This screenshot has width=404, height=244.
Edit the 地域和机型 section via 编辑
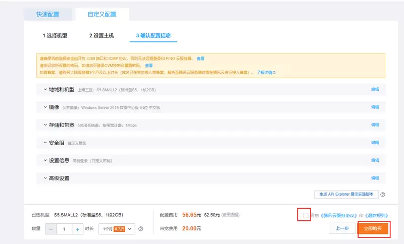pyautogui.click(x=375, y=89)
